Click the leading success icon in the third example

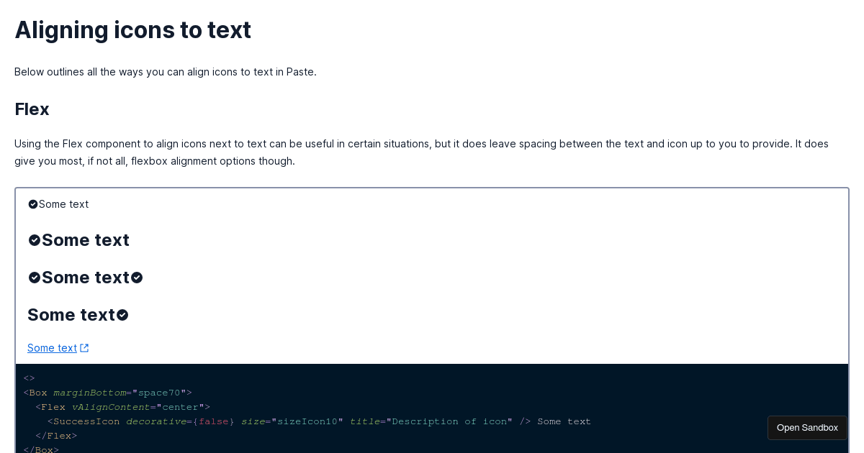(x=34, y=277)
